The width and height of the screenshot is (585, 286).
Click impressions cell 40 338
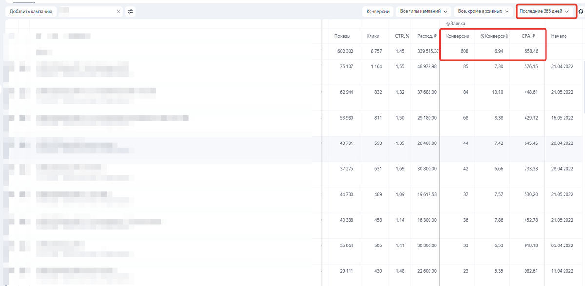(x=347, y=220)
